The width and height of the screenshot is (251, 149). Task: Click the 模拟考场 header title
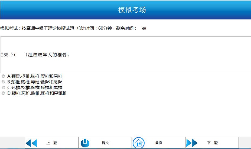pos(132,10)
